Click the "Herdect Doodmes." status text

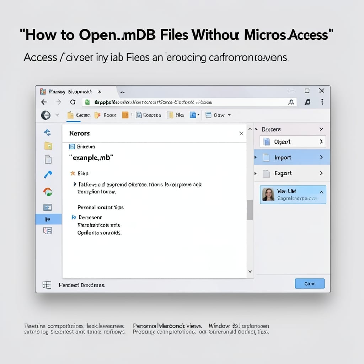[82, 285]
